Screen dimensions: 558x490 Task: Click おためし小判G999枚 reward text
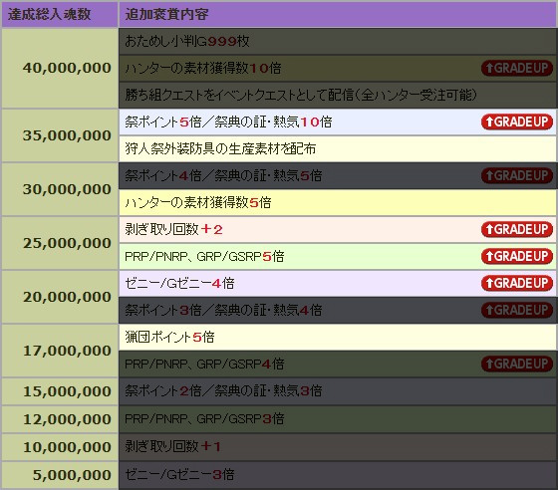click(x=187, y=41)
